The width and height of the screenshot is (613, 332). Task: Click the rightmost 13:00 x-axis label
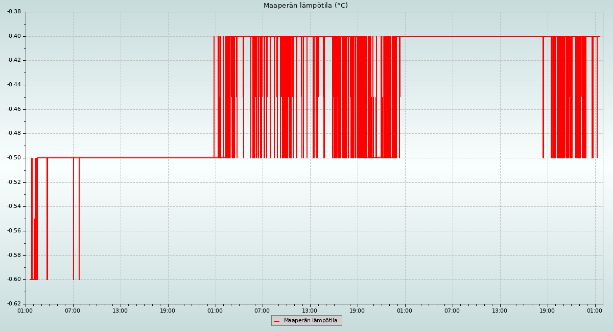[x=500, y=311]
